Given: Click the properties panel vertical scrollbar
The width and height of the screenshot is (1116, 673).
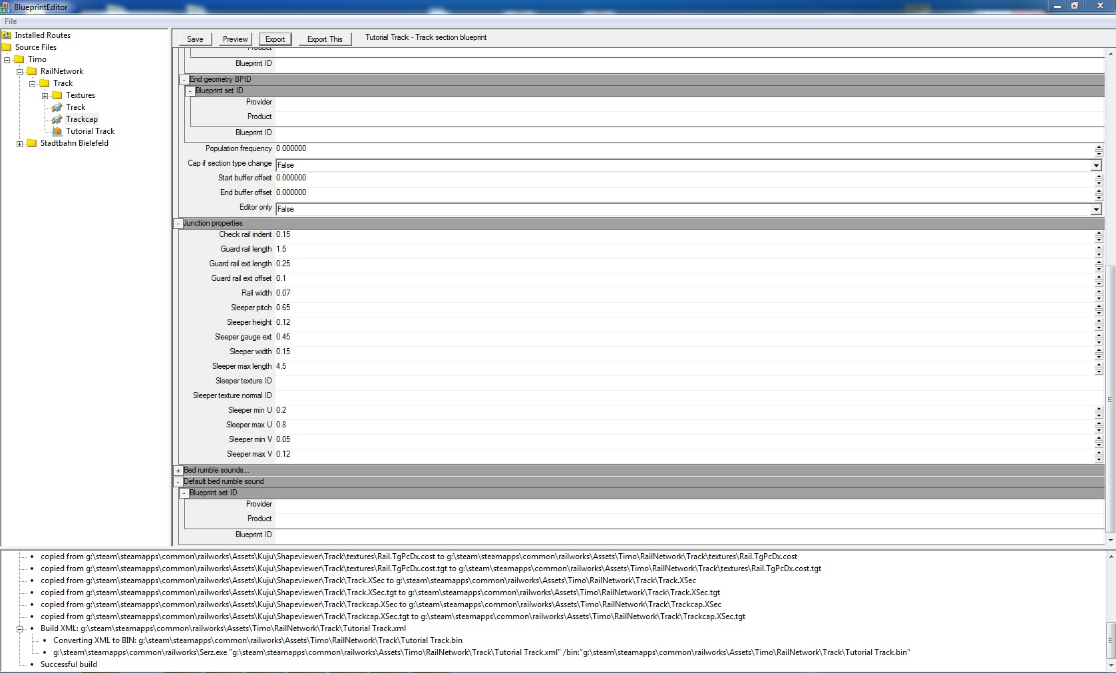Looking at the screenshot, I should (1110, 399).
